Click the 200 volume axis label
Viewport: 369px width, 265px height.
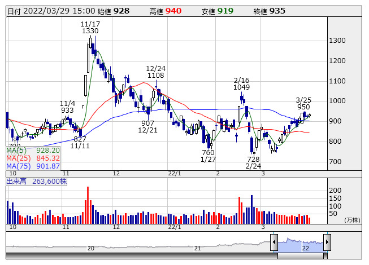[335, 191]
